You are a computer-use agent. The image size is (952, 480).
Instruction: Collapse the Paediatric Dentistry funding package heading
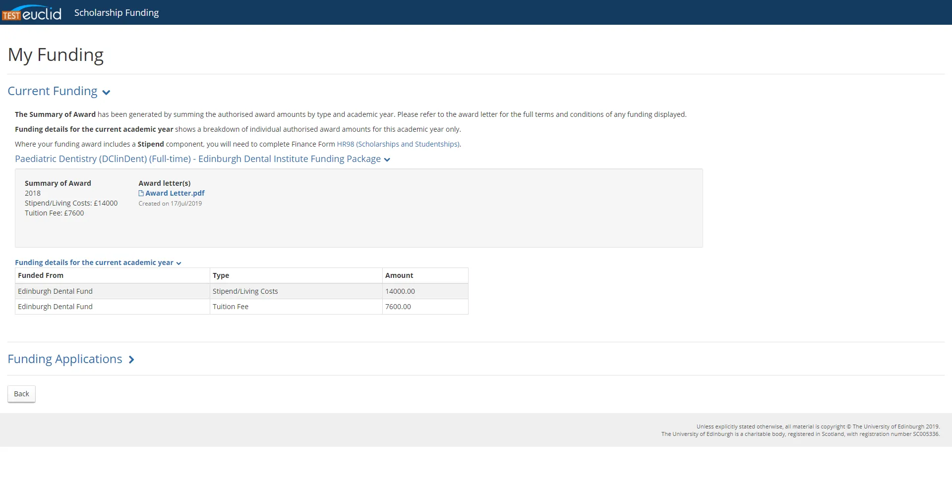point(197,159)
